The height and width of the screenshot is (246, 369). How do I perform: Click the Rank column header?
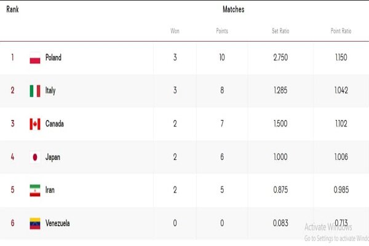(12, 10)
